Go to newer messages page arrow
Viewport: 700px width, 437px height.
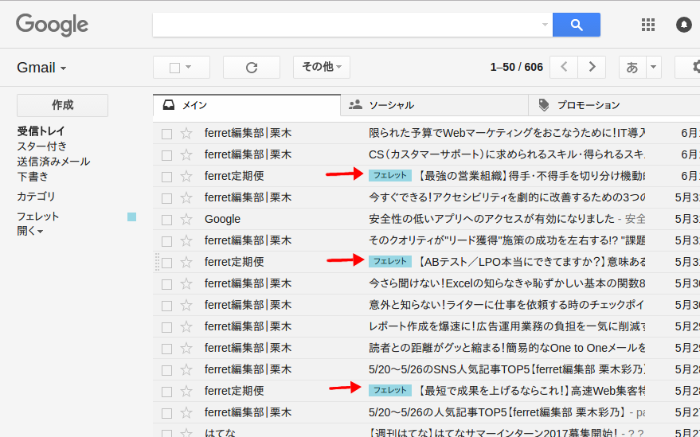point(564,67)
